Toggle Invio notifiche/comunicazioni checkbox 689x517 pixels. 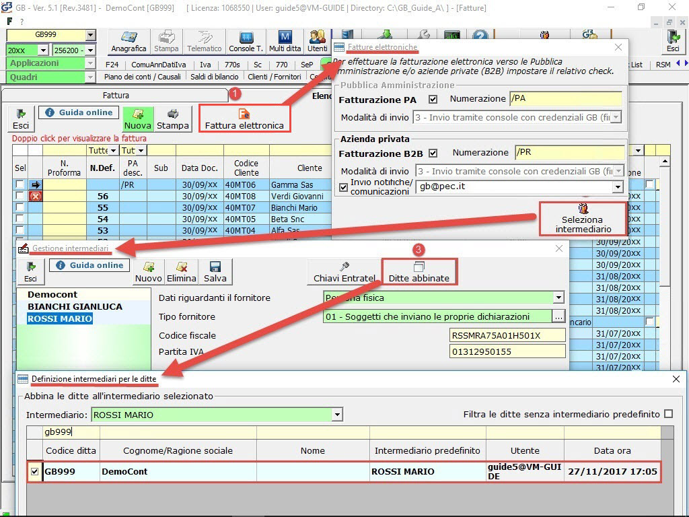(x=344, y=187)
